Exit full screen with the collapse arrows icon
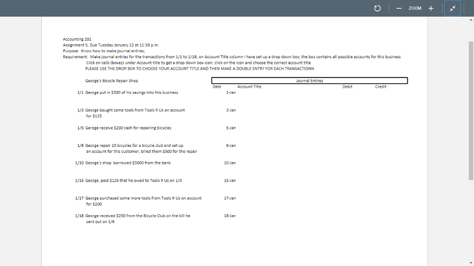Viewport: 474px width, 266px height. 453,8
